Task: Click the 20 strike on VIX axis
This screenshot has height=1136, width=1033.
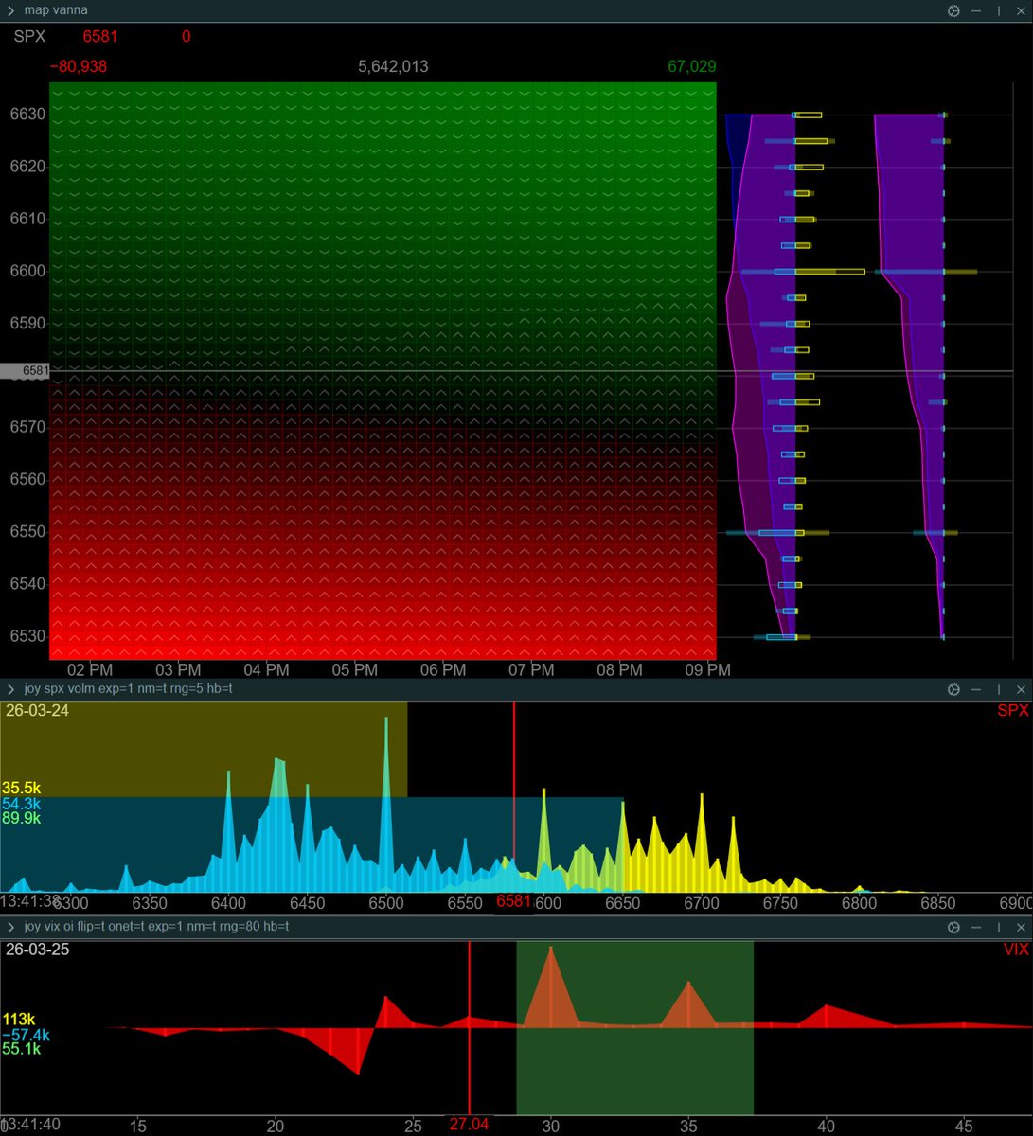Action: pyautogui.click(x=276, y=1126)
